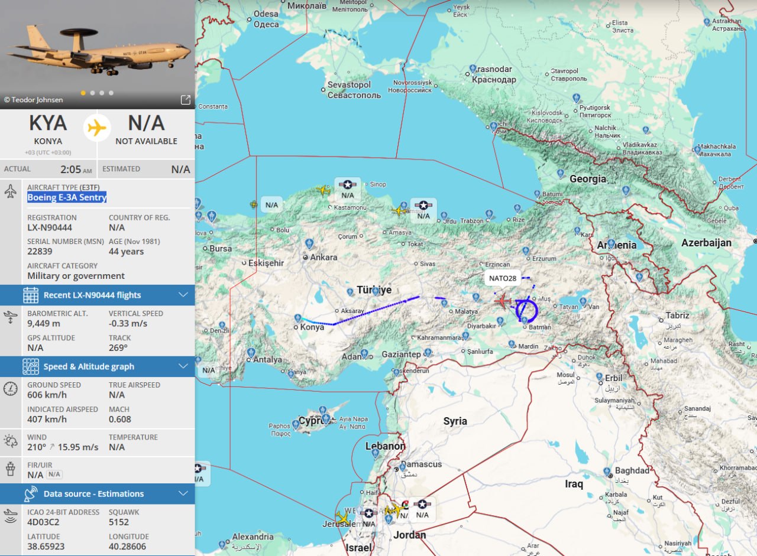Click the Teodor Johnsen photo credit

[x=33, y=100]
